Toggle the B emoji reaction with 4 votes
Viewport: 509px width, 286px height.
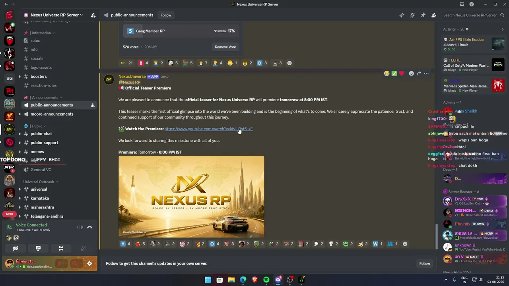click(143, 63)
